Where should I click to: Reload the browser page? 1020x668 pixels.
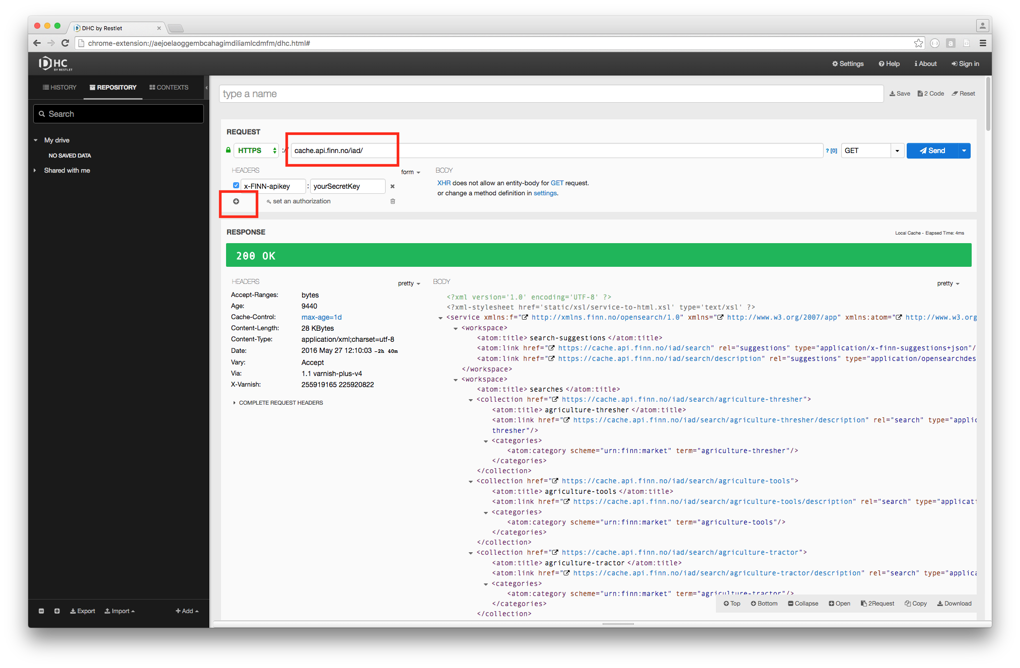point(65,43)
